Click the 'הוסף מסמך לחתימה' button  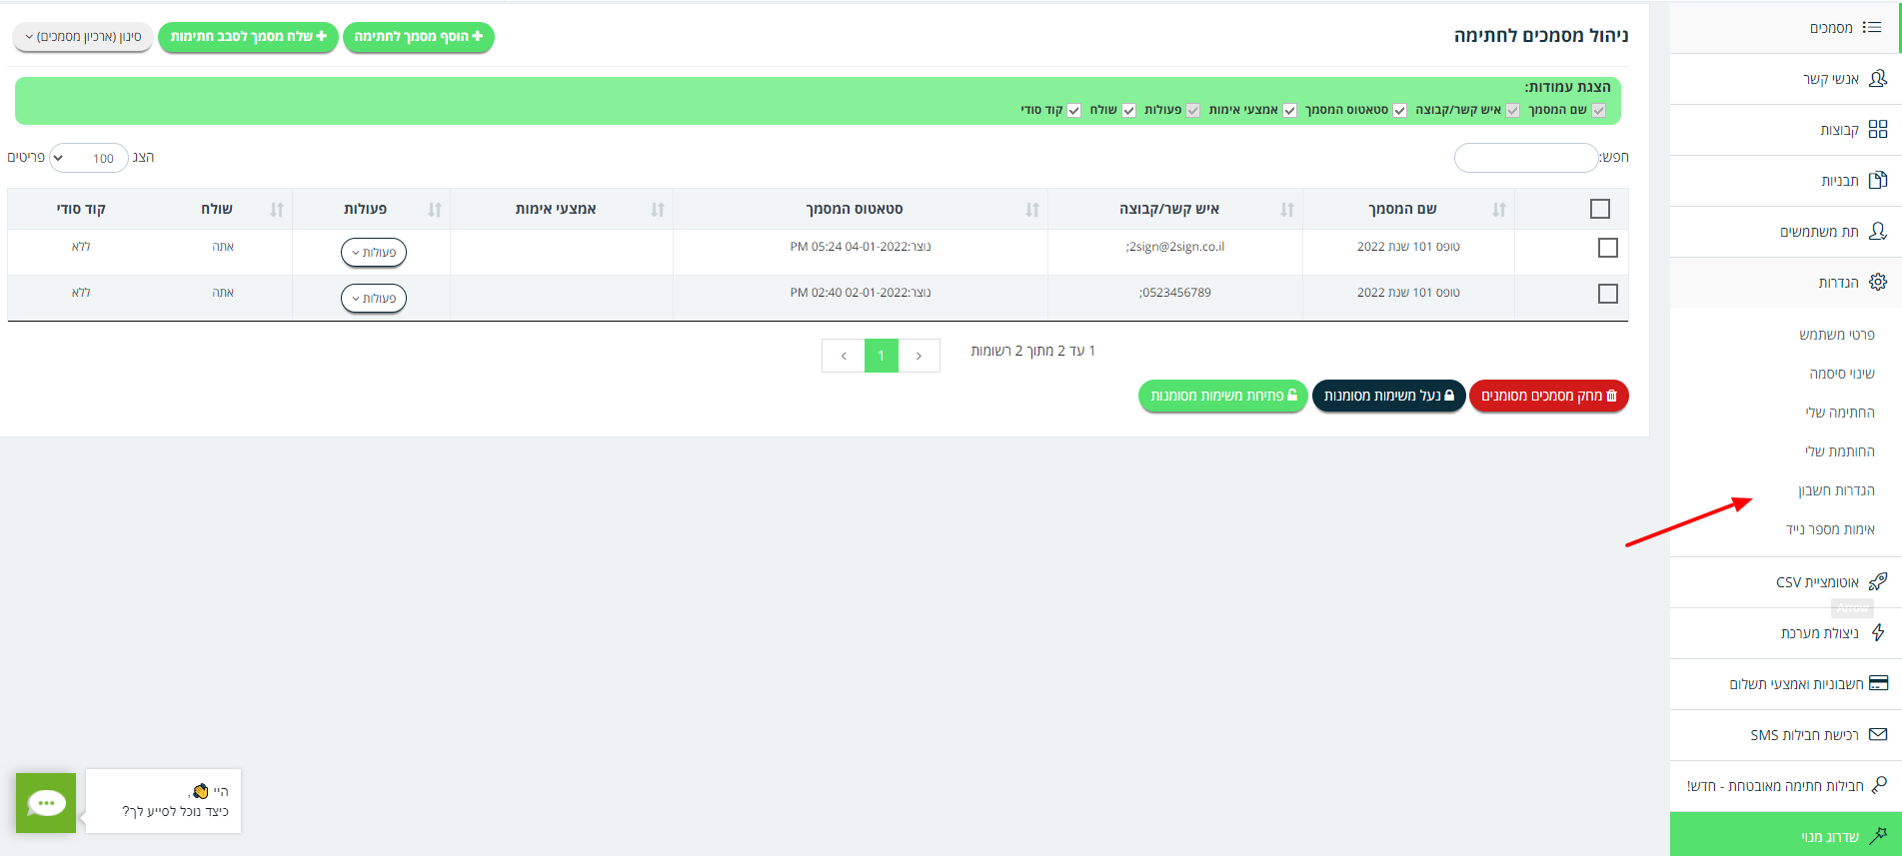[418, 37]
